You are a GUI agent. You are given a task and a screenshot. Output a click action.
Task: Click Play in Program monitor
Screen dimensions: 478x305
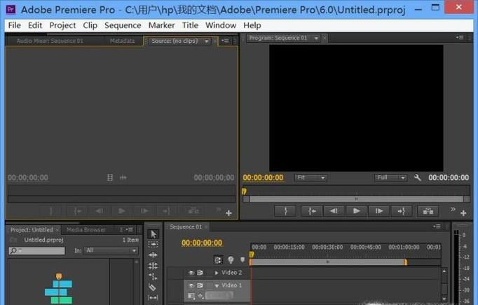(356, 211)
